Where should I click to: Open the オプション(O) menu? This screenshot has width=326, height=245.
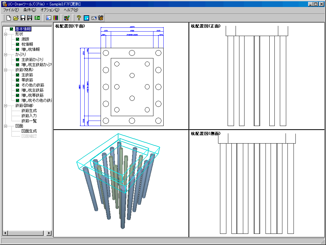pos(50,10)
